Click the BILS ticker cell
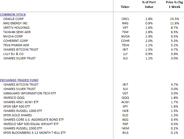The height and width of the screenshot is (139, 184). point(125,133)
